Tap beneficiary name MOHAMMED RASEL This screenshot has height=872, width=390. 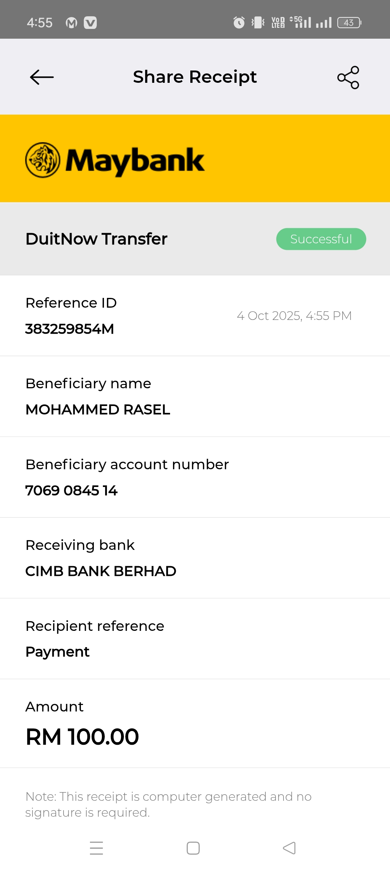pos(98,410)
